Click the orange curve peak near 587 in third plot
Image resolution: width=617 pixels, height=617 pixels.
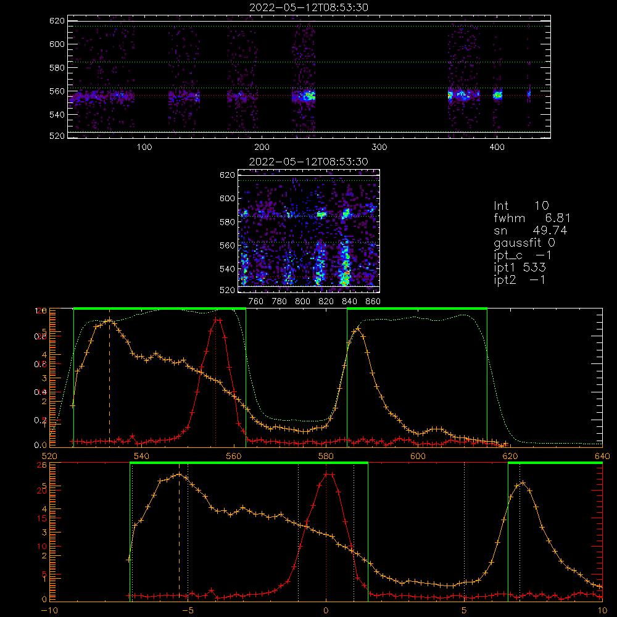point(358,328)
